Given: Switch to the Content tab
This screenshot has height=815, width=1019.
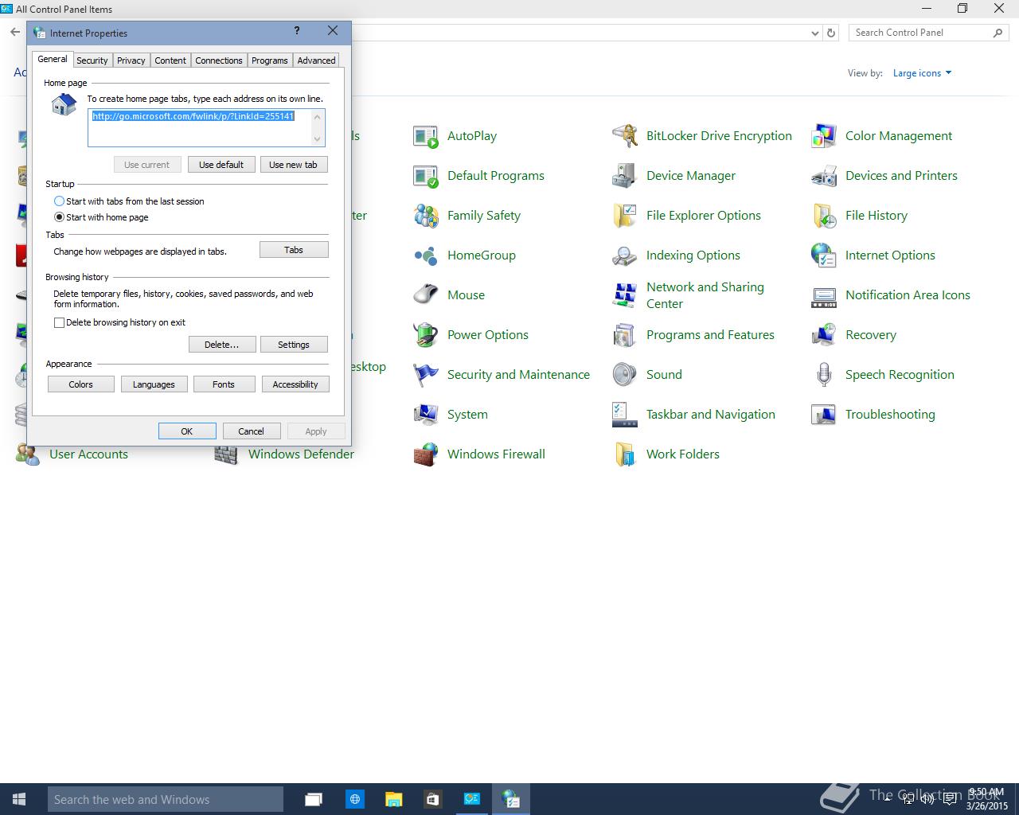Looking at the screenshot, I should point(170,60).
